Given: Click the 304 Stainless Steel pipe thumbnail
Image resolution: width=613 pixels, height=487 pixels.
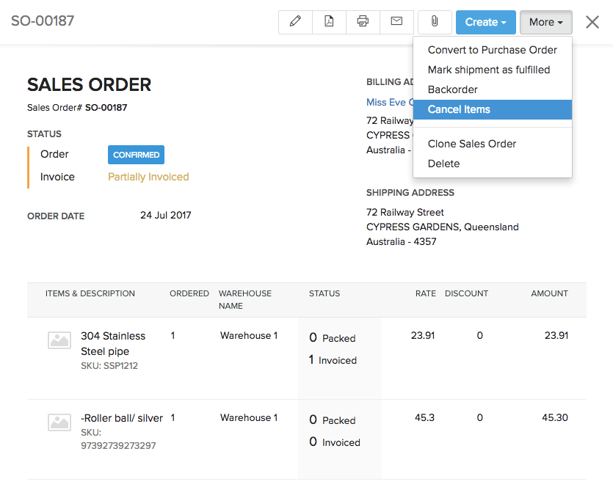Looking at the screenshot, I should 59,340.
